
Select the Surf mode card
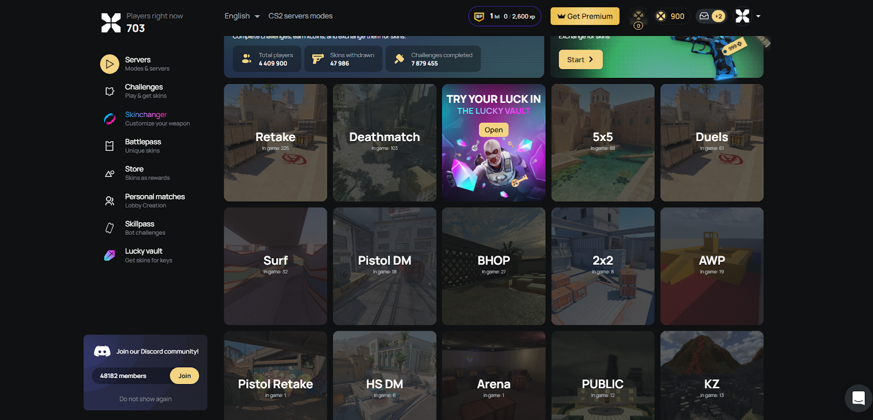click(x=276, y=266)
